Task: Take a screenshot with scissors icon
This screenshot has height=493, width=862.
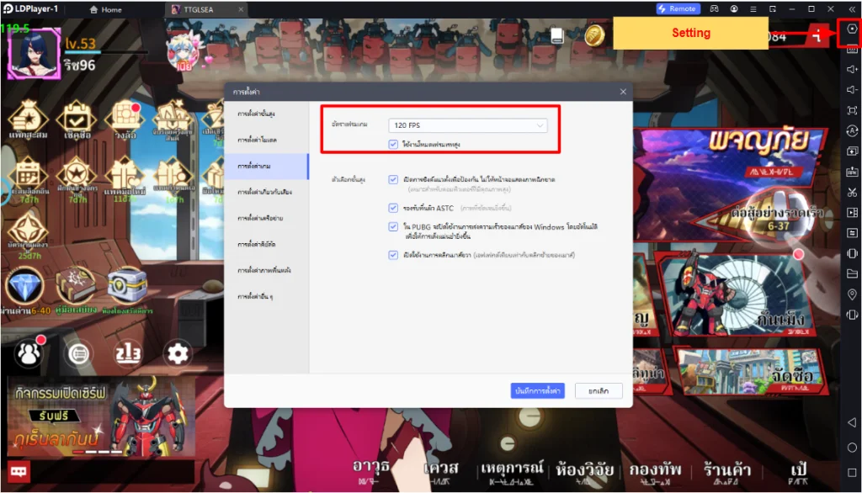Action: point(852,193)
